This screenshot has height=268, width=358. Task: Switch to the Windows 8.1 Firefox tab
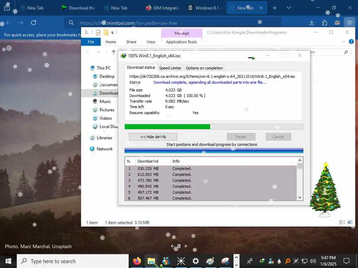204,8
